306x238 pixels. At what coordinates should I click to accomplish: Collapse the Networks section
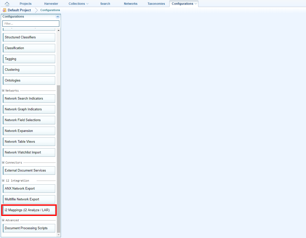click(x=3, y=91)
